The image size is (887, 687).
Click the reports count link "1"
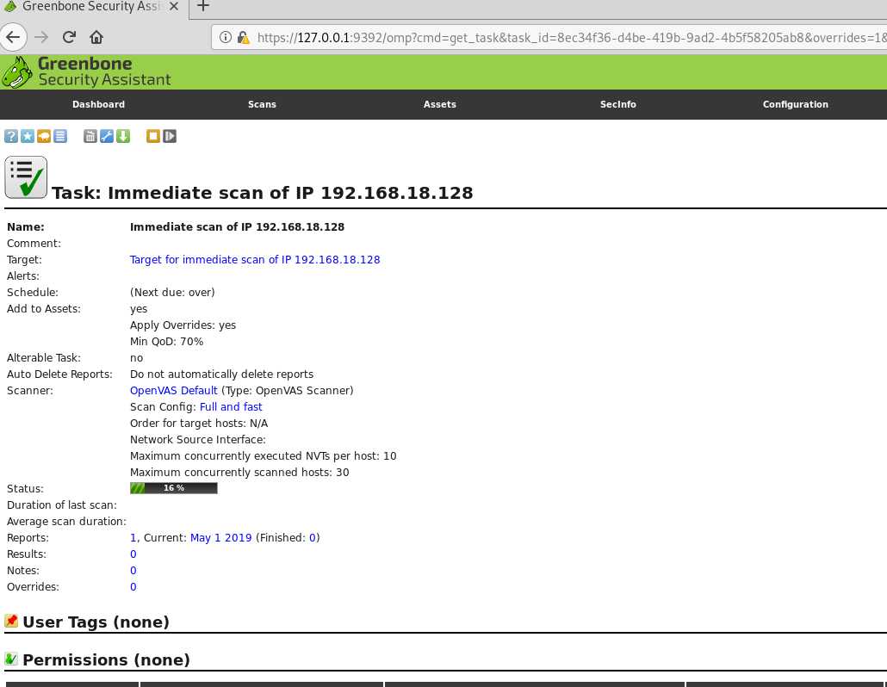133,538
